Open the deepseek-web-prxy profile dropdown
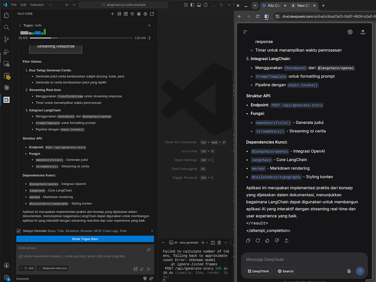376x282 pixels. pyautogui.click(x=53, y=268)
